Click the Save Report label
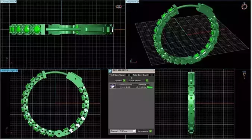This screenshot has height=140, width=252. point(135,81)
